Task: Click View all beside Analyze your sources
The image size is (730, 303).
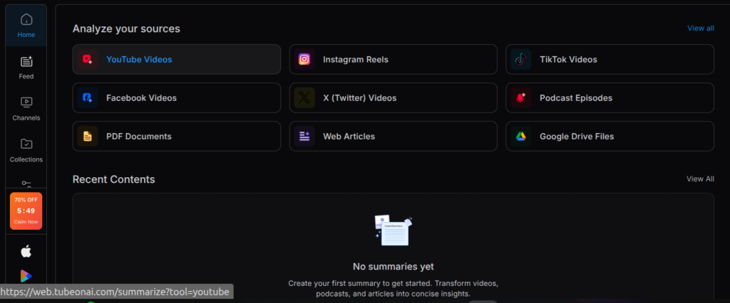Action: (700, 28)
